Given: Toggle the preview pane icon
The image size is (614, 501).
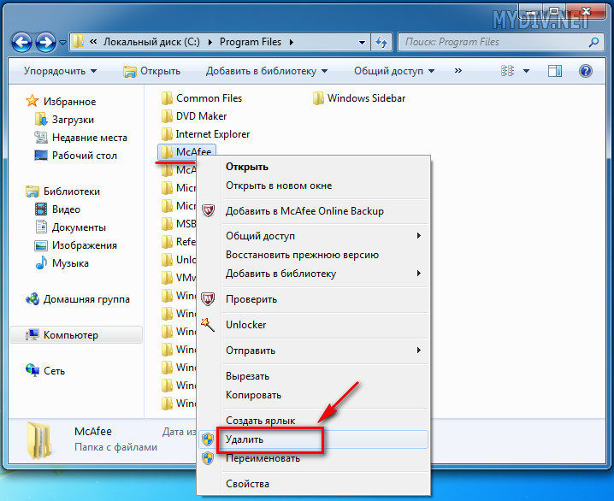Looking at the screenshot, I should [x=554, y=71].
